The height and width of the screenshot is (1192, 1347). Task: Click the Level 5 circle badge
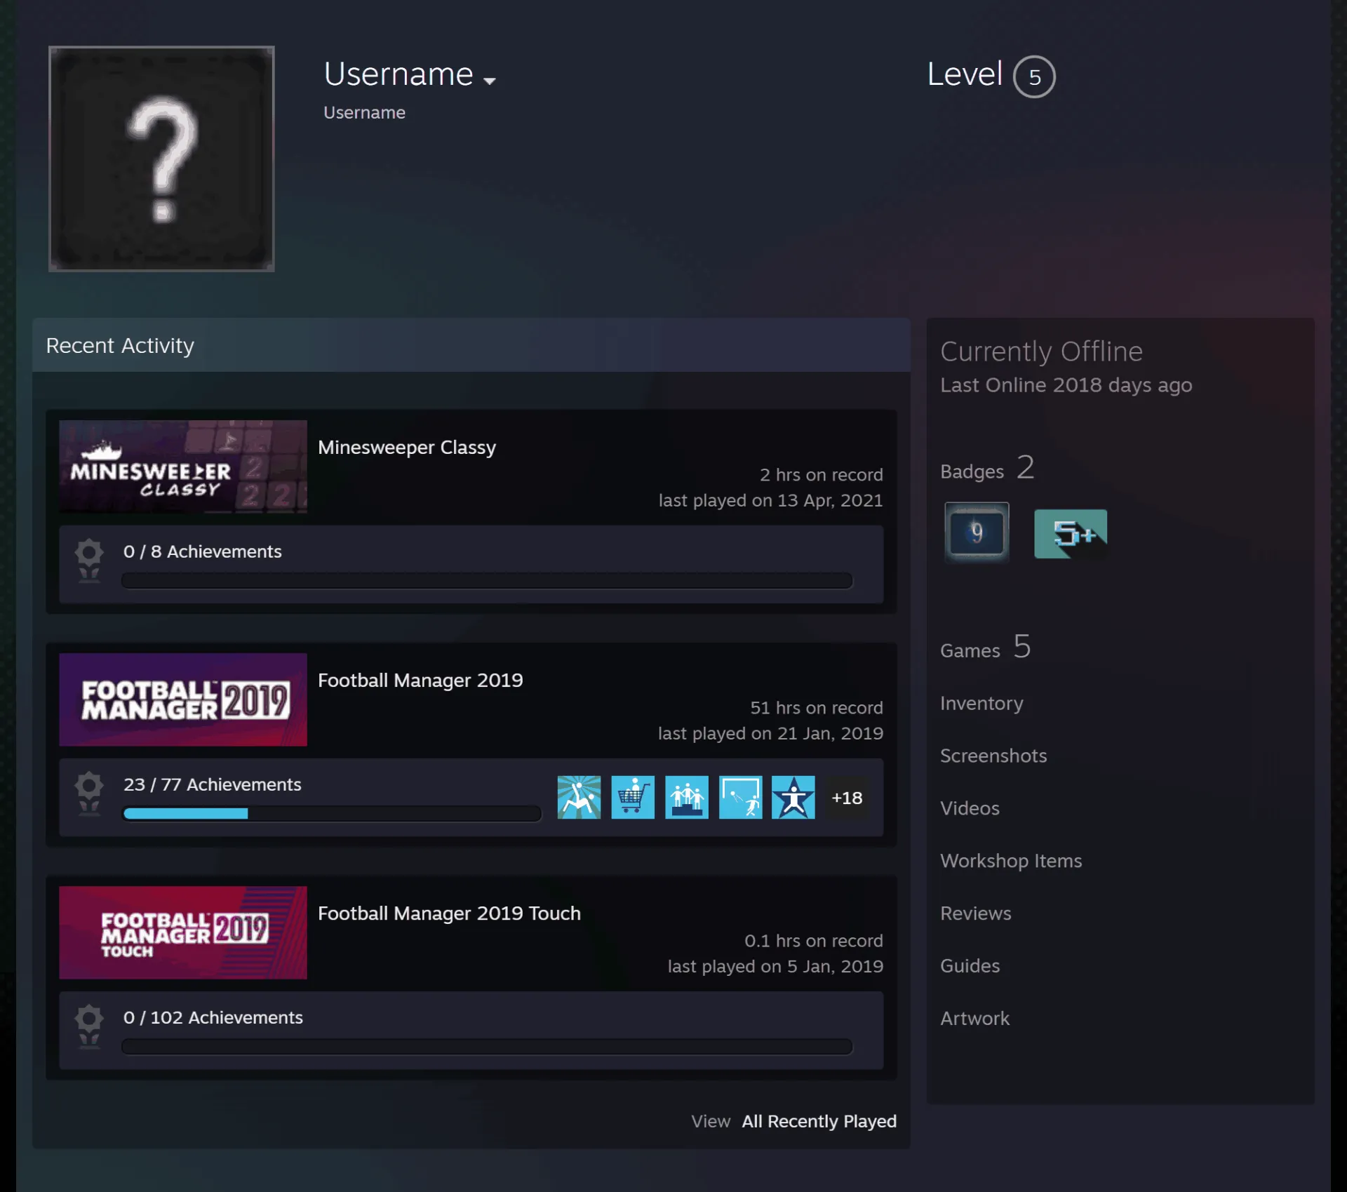pyautogui.click(x=1034, y=76)
